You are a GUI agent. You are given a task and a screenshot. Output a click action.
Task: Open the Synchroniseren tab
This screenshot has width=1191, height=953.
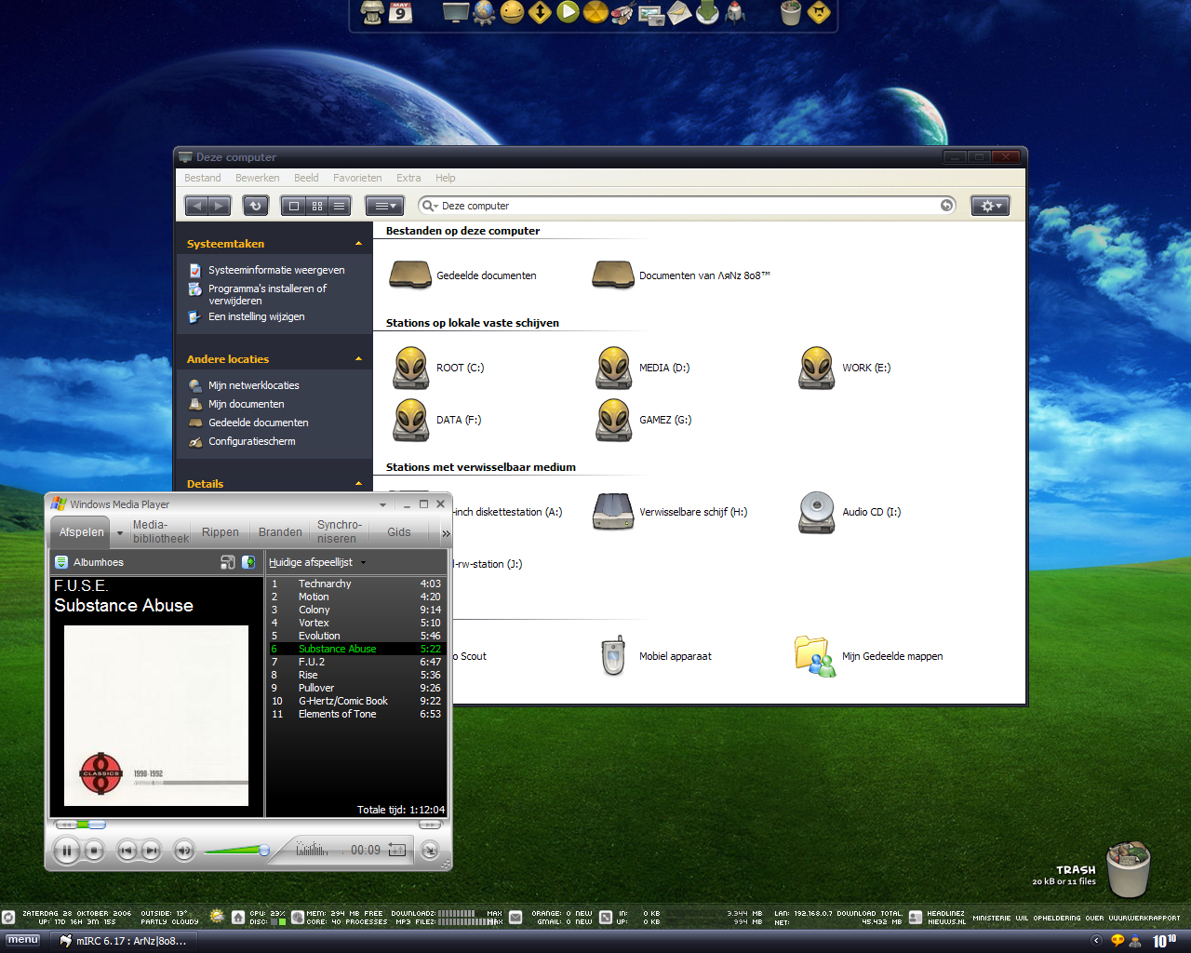(x=338, y=532)
